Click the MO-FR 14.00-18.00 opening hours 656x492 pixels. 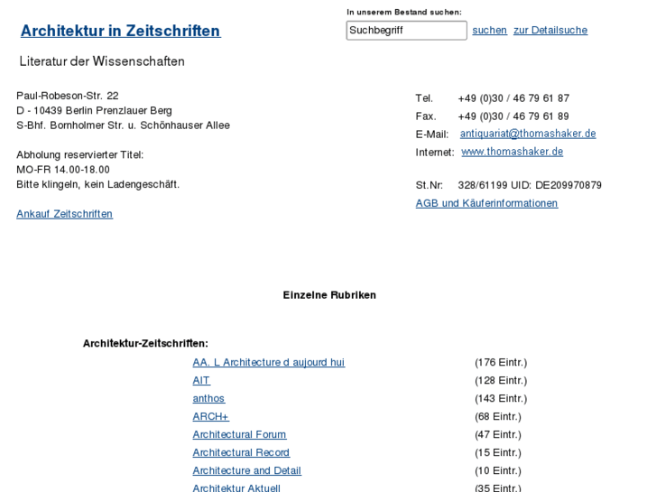(x=63, y=170)
